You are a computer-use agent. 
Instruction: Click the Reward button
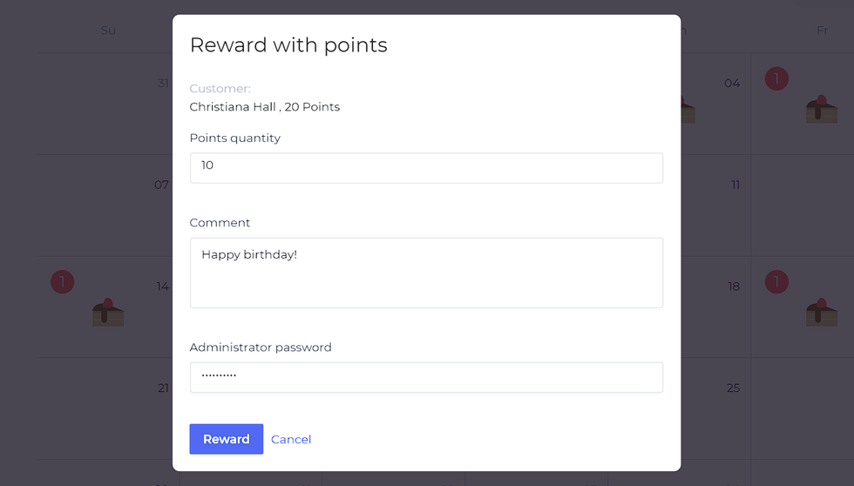pyautogui.click(x=226, y=439)
